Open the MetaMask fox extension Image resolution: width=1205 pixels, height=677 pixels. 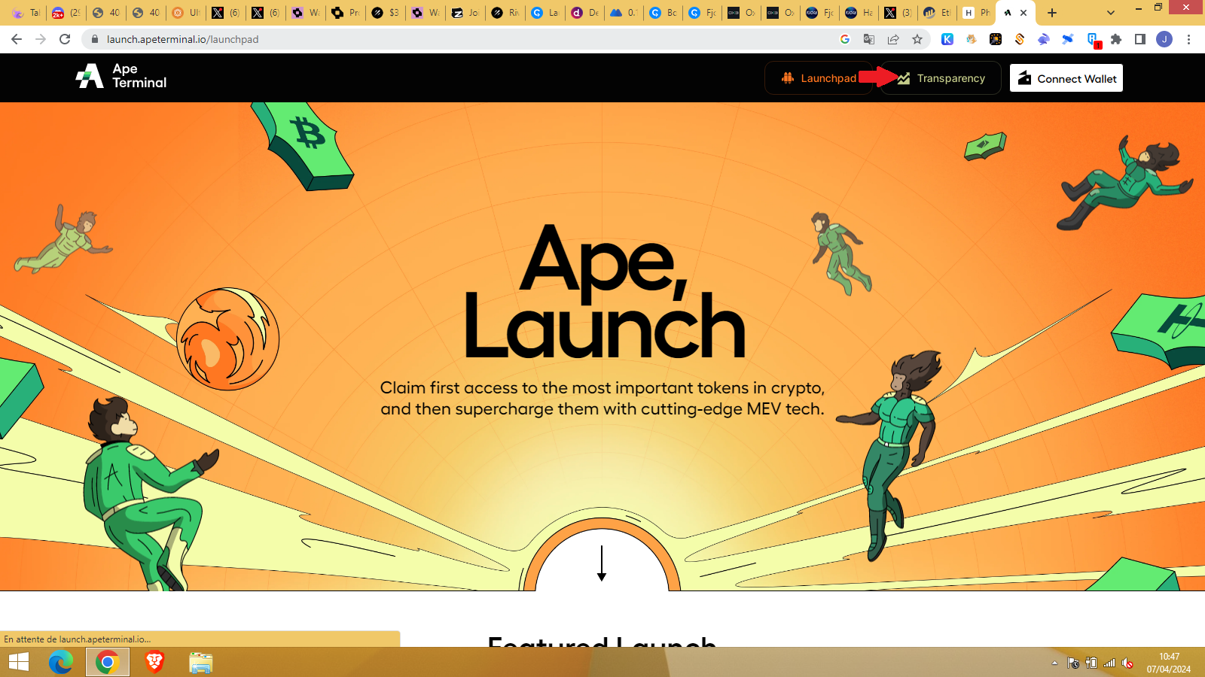(x=972, y=39)
